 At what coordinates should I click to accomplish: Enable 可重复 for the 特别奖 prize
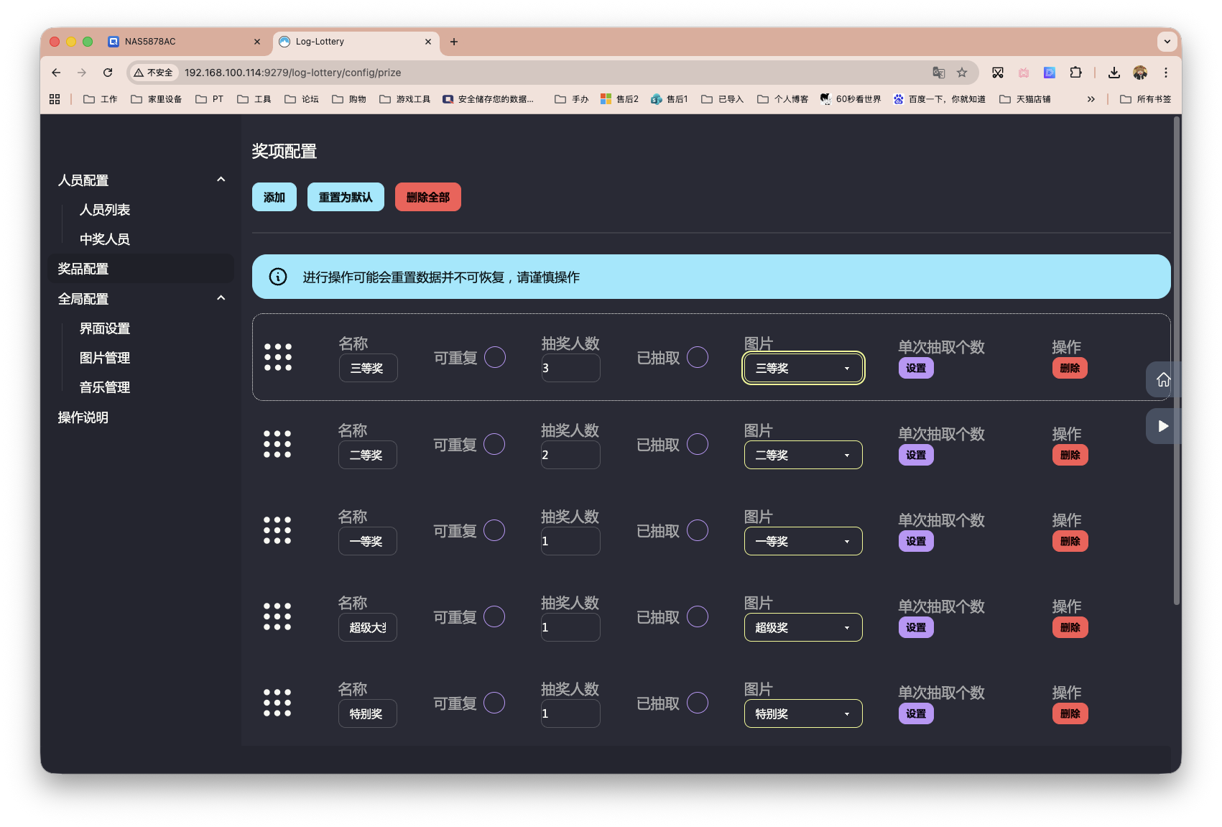pos(494,703)
